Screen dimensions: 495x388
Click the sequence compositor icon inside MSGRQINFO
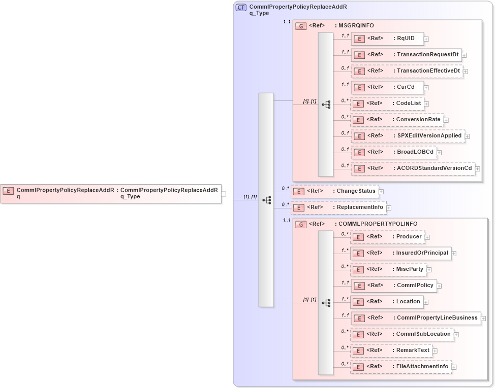coord(327,104)
